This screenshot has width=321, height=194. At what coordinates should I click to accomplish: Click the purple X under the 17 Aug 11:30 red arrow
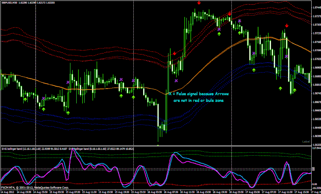coord(286,57)
